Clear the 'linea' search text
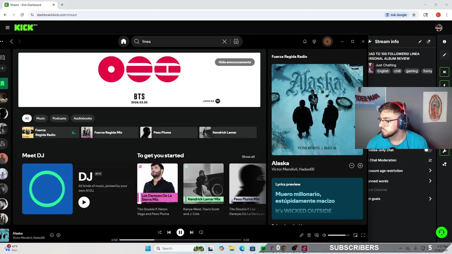Viewport: 452px width, 254px height. click(x=225, y=42)
